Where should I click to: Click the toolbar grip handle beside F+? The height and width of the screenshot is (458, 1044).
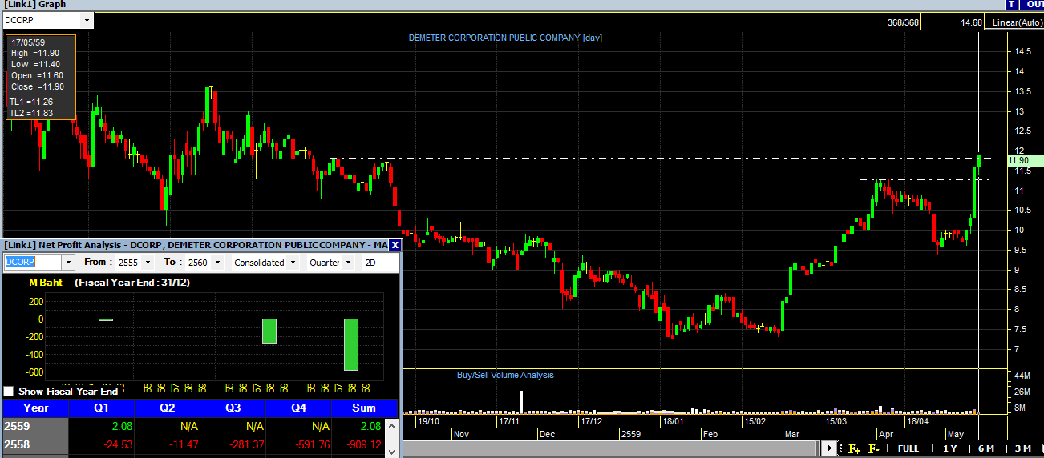tap(841, 448)
